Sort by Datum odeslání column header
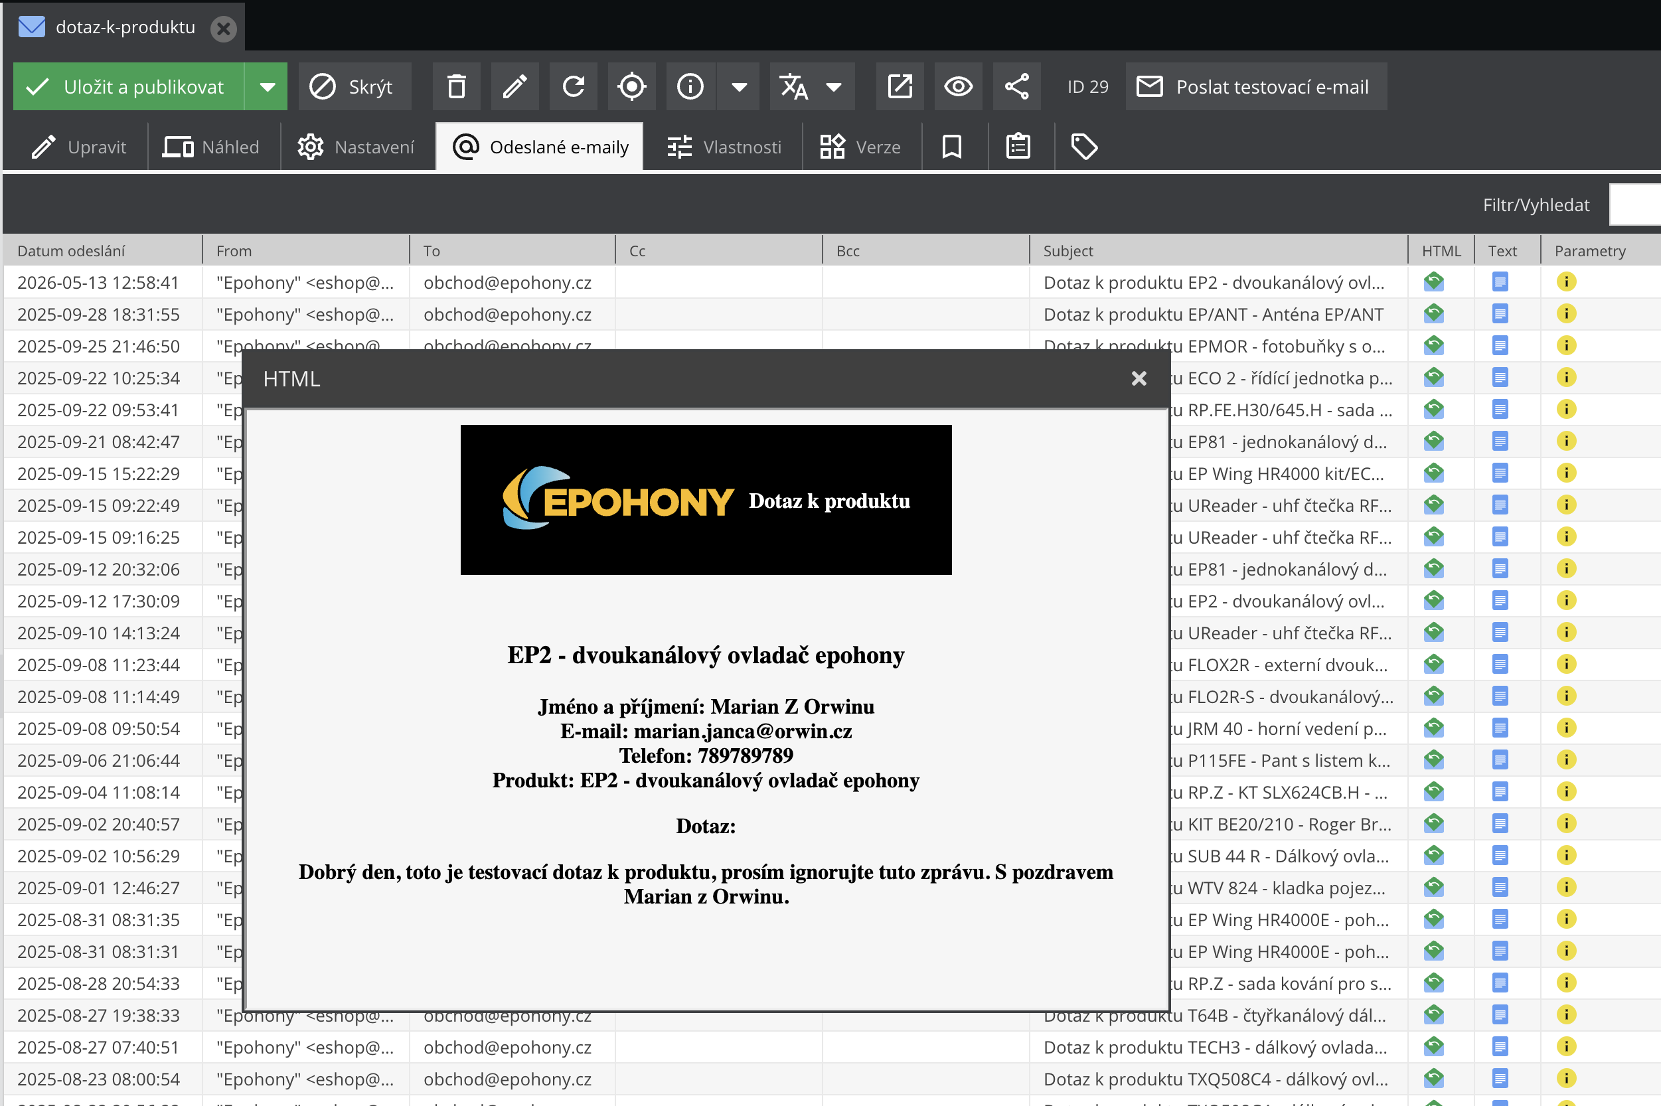Image resolution: width=1661 pixels, height=1106 pixels. pyautogui.click(x=103, y=250)
